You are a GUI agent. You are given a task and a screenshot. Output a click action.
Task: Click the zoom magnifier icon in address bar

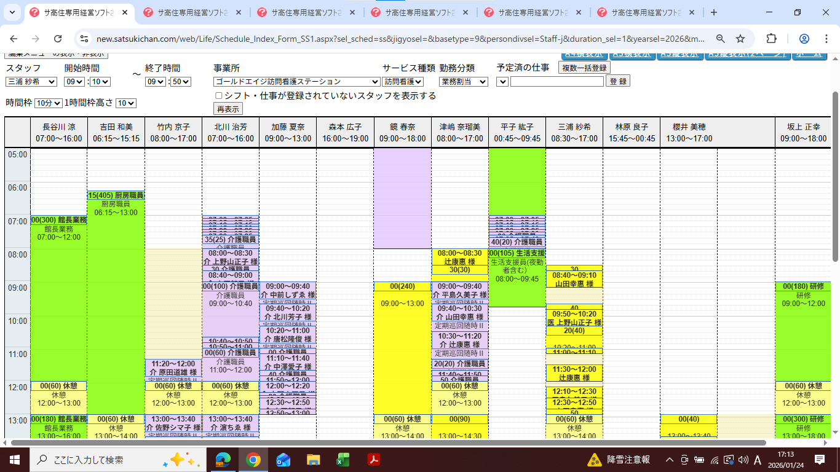tap(720, 39)
